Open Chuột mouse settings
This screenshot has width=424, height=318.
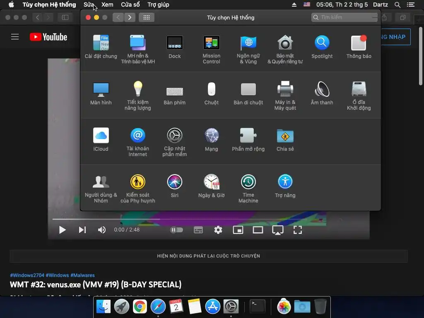coord(212,93)
